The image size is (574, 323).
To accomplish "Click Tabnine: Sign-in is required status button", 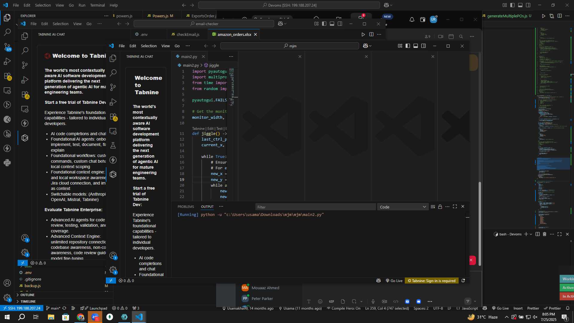I will pyautogui.click(x=432, y=281).
